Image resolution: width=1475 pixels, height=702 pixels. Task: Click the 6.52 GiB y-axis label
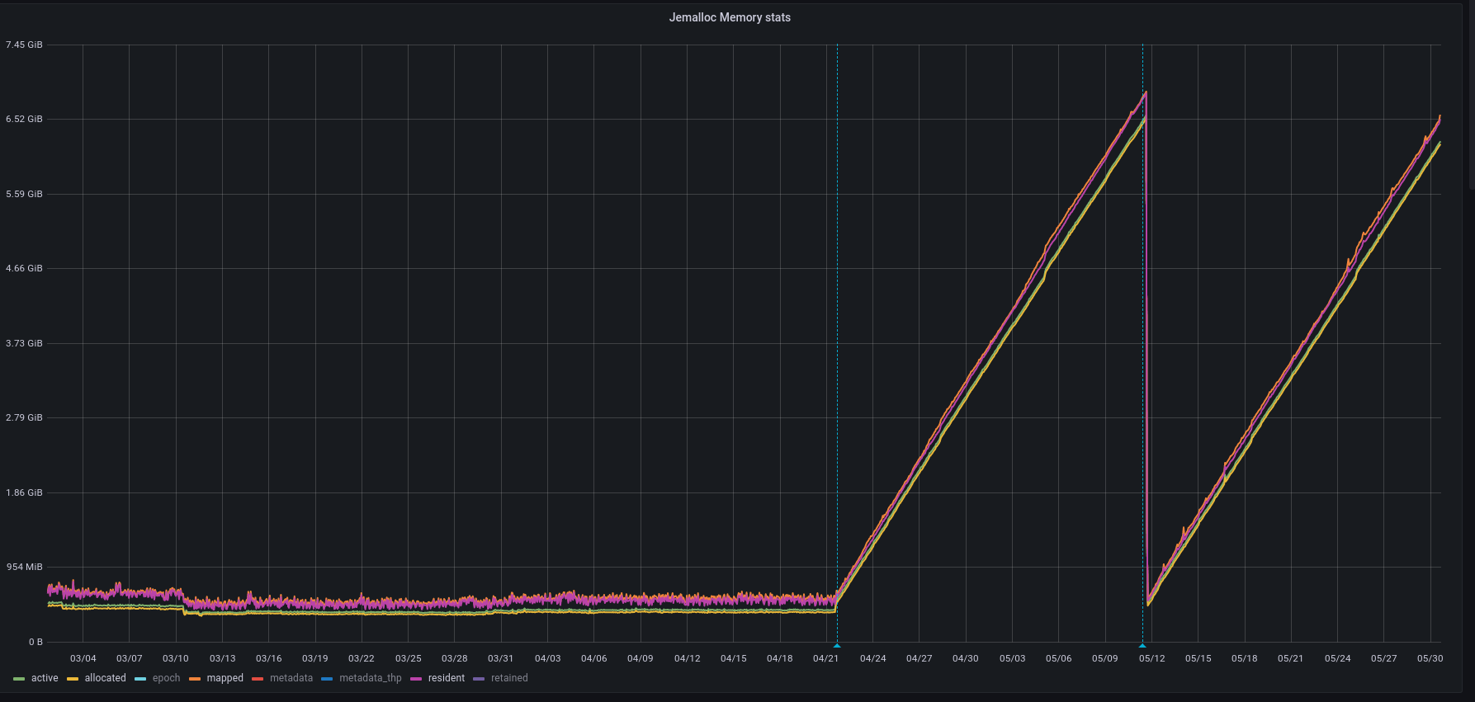coord(24,119)
